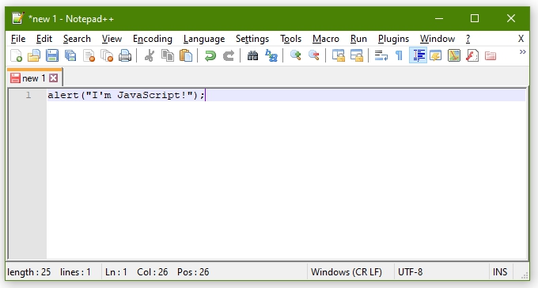Select the new 1 tab
This screenshot has width=538, height=288.
pyautogui.click(x=33, y=78)
